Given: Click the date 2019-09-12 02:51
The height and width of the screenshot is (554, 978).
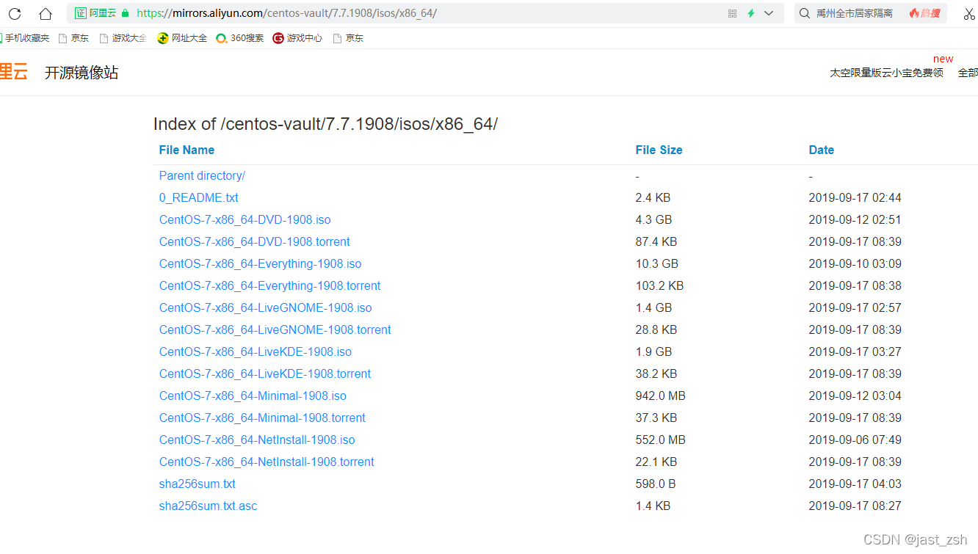Looking at the screenshot, I should pyautogui.click(x=855, y=219).
